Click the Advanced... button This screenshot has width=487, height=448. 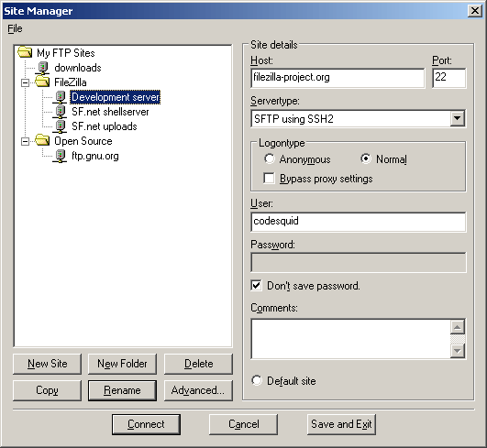(198, 390)
